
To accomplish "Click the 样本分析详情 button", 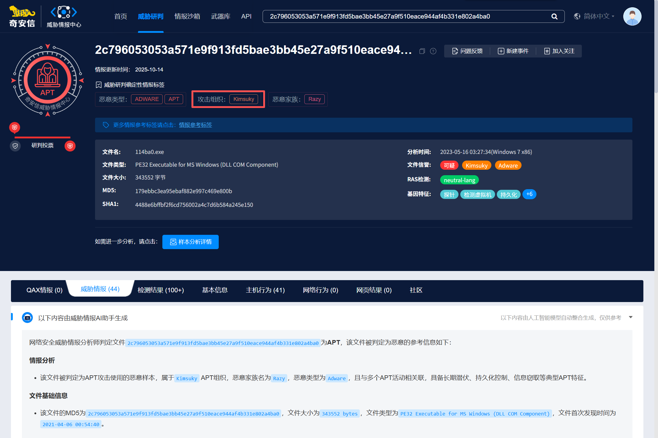I will pyautogui.click(x=190, y=242).
